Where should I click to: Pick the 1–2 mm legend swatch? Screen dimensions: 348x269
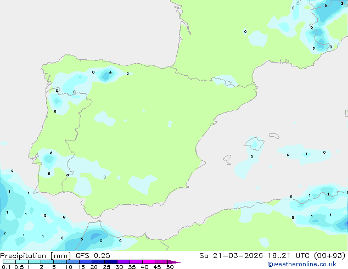tap(35, 262)
